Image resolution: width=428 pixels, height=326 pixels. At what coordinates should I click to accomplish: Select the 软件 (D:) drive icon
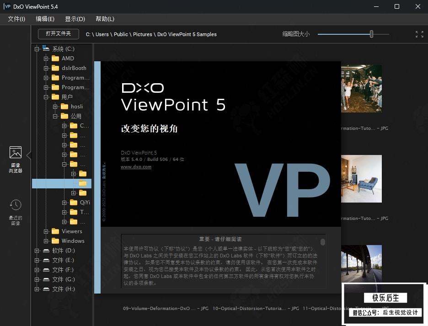click(46, 251)
